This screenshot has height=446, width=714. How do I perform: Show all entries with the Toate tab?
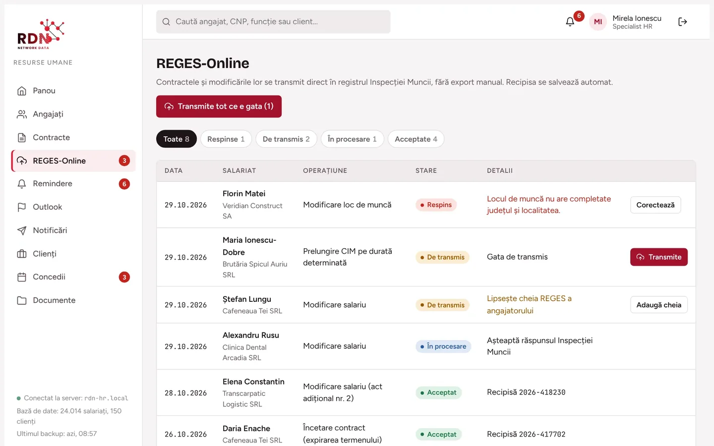coord(177,139)
